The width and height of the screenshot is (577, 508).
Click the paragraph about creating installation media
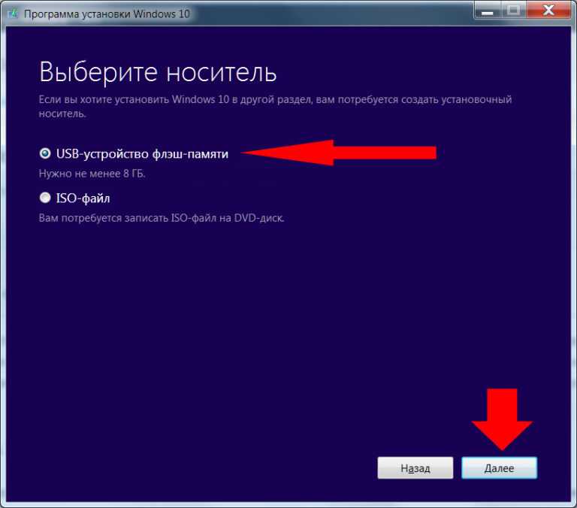pos(275,107)
